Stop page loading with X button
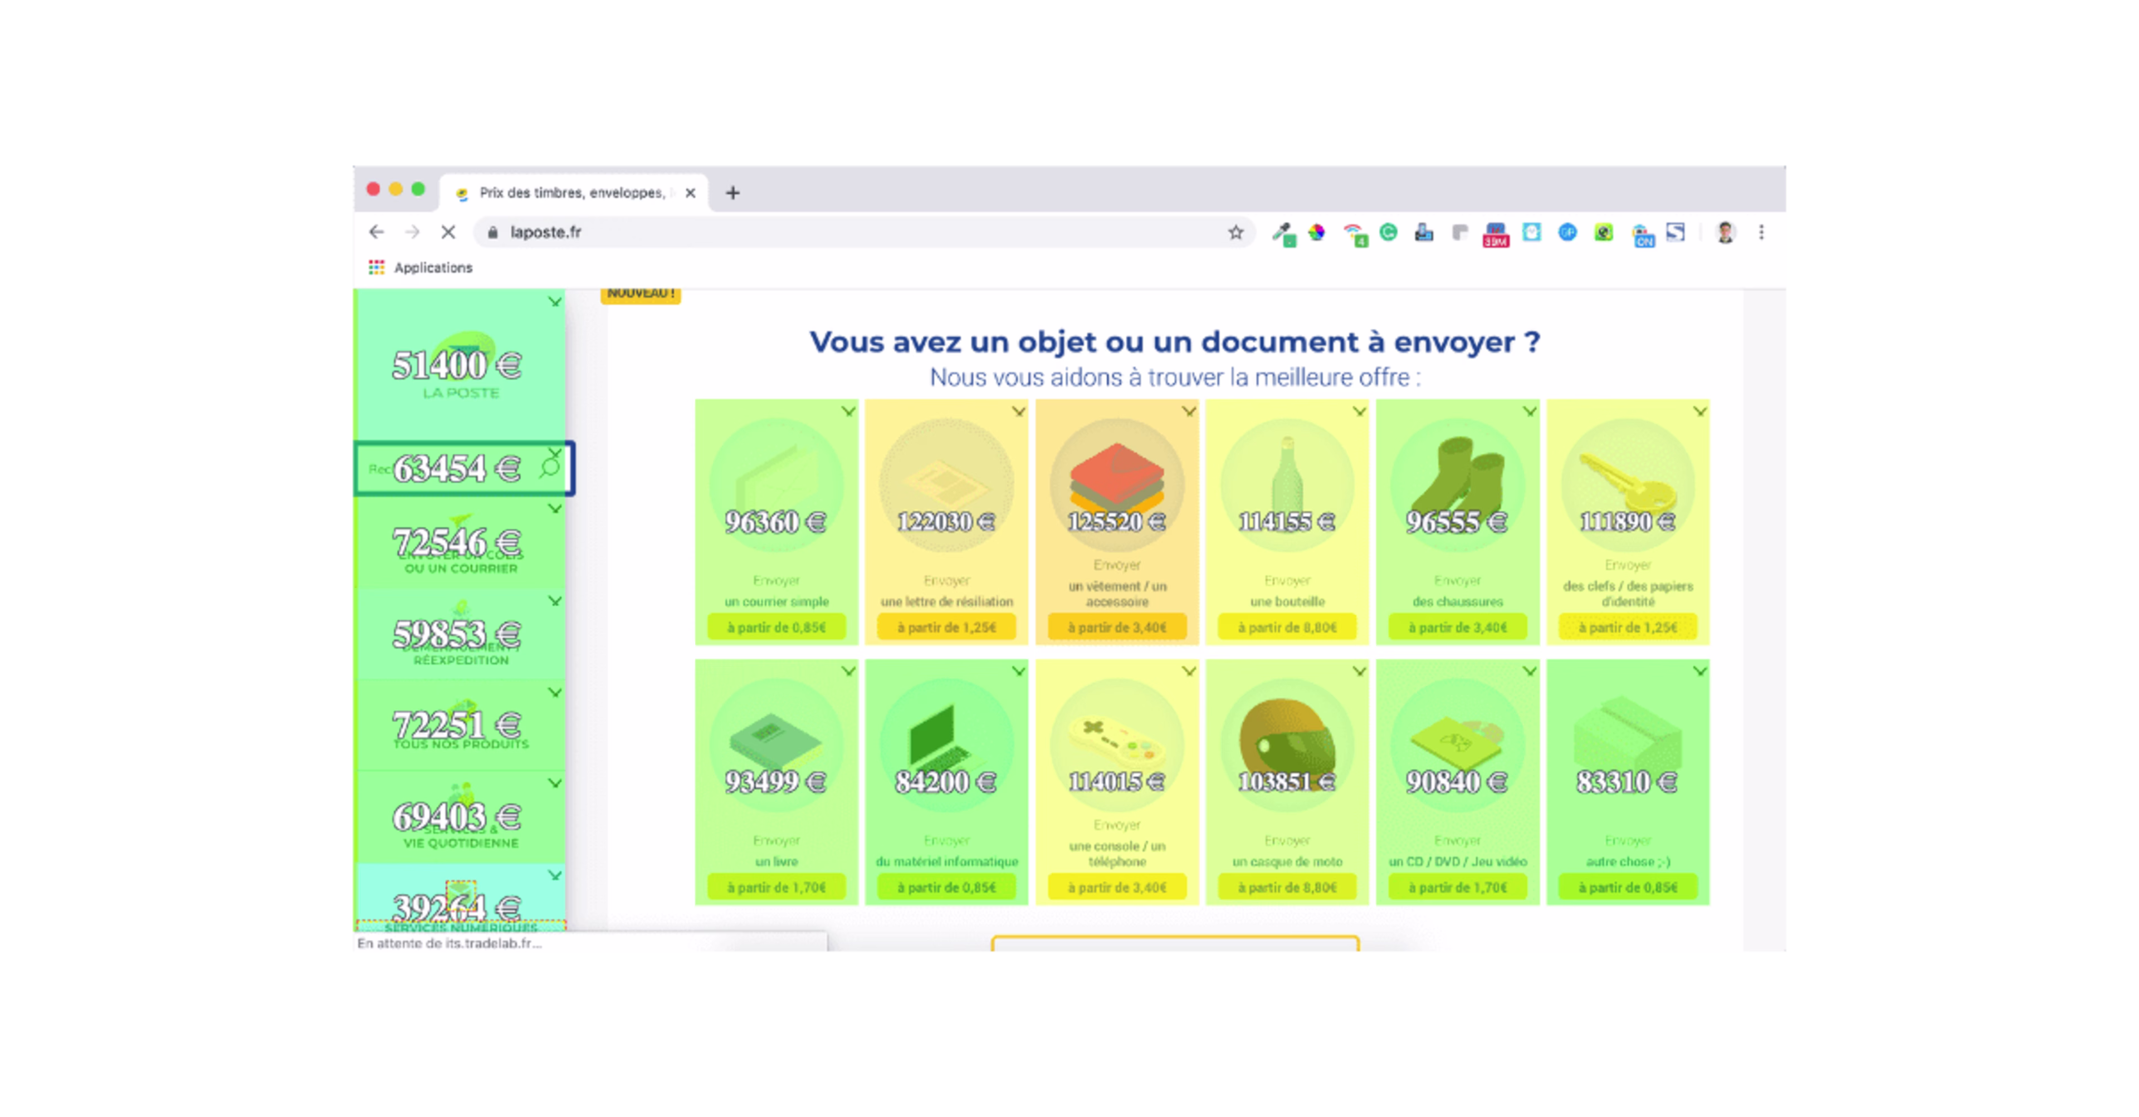2139x1117 pixels. pos(448,232)
